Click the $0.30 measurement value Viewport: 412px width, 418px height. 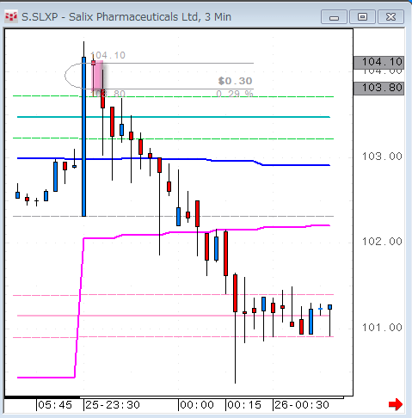235,81
